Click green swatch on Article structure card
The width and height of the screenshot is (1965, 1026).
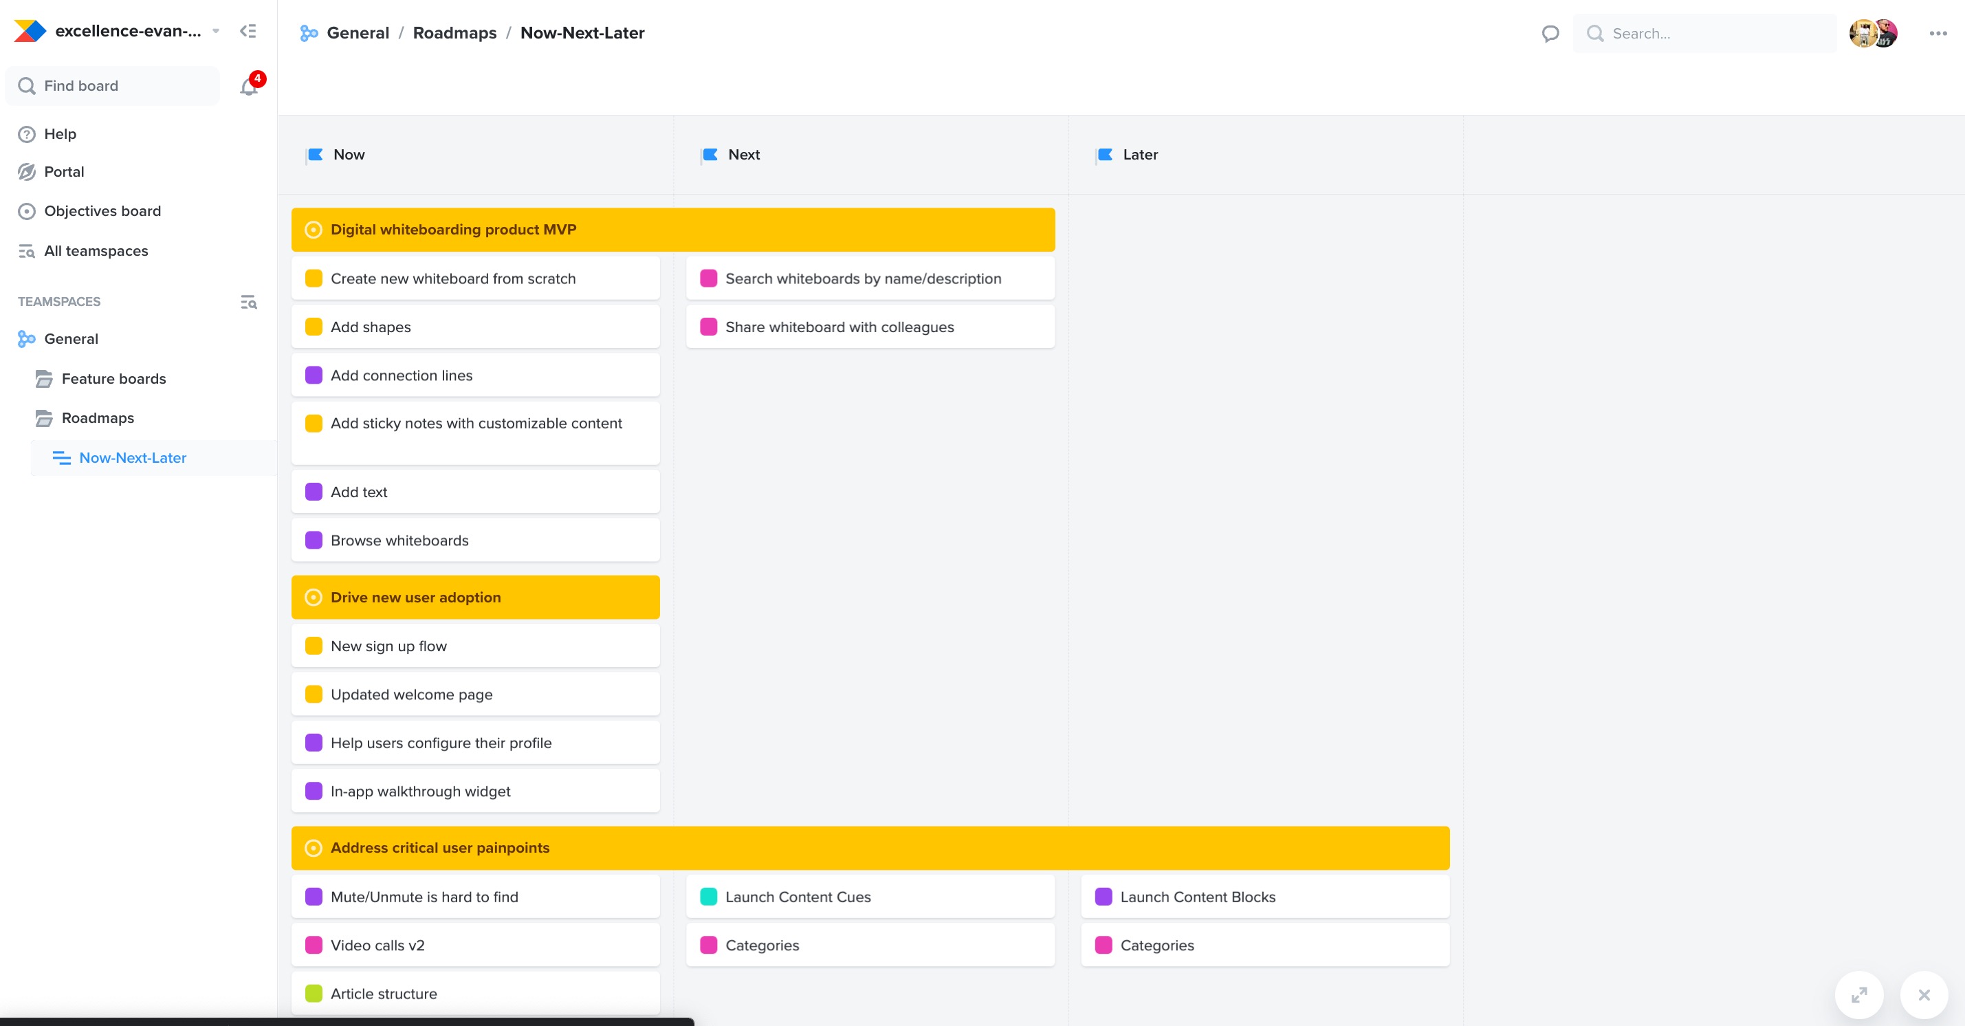[314, 994]
